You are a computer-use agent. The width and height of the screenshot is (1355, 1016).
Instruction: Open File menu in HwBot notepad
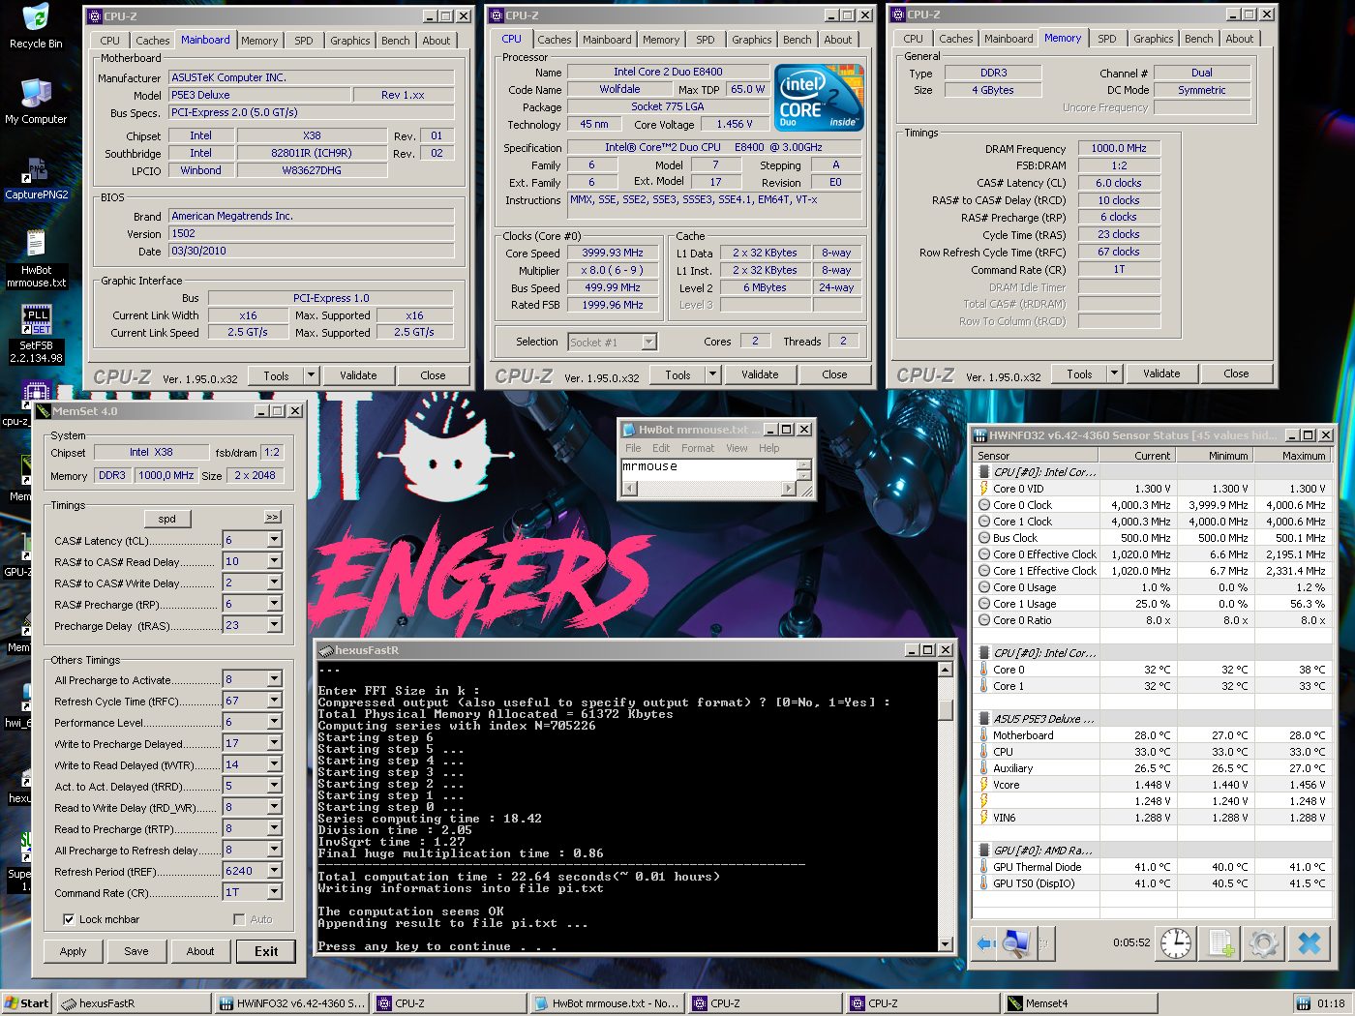point(633,448)
